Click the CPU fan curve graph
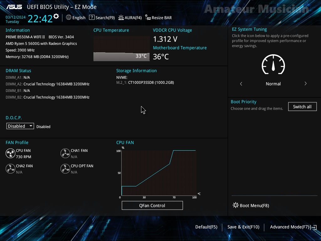The image size is (321, 241). 159,173
